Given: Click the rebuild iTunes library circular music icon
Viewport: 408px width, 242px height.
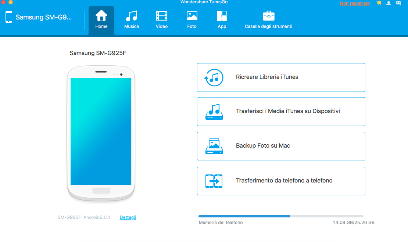Looking at the screenshot, I should 214,77.
